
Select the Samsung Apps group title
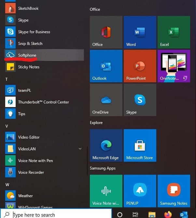[x=103, y=168]
